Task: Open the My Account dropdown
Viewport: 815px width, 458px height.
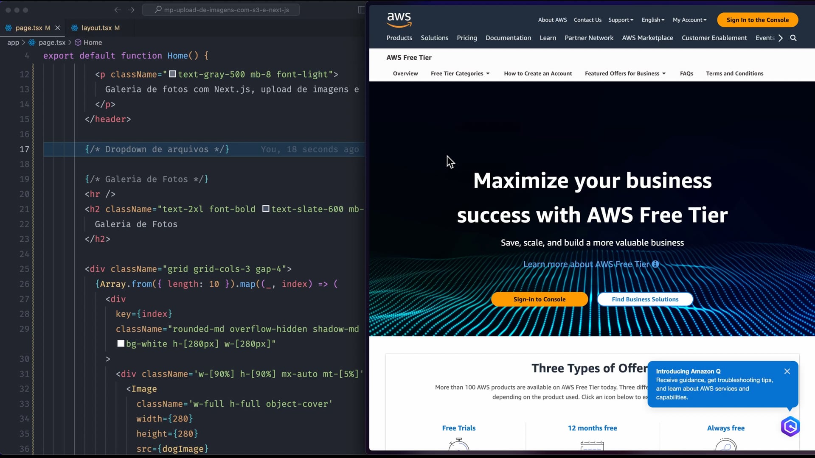Action: click(x=689, y=20)
